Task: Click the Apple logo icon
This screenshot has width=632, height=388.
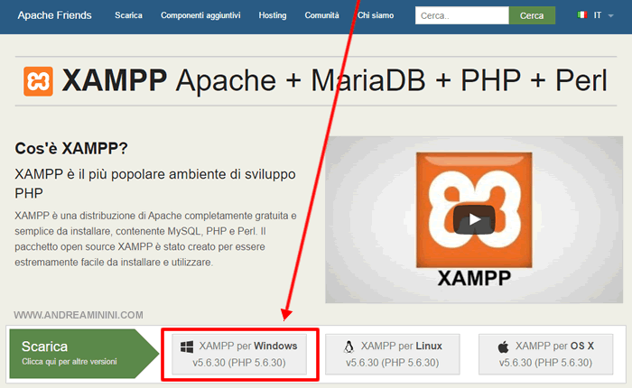Action: point(504,346)
